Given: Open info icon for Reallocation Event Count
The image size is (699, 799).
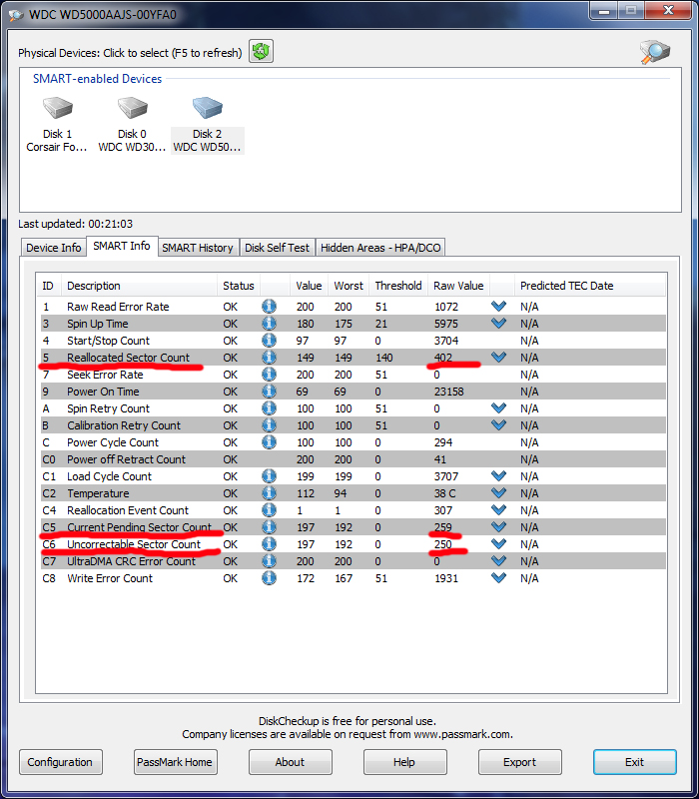Looking at the screenshot, I should (269, 510).
